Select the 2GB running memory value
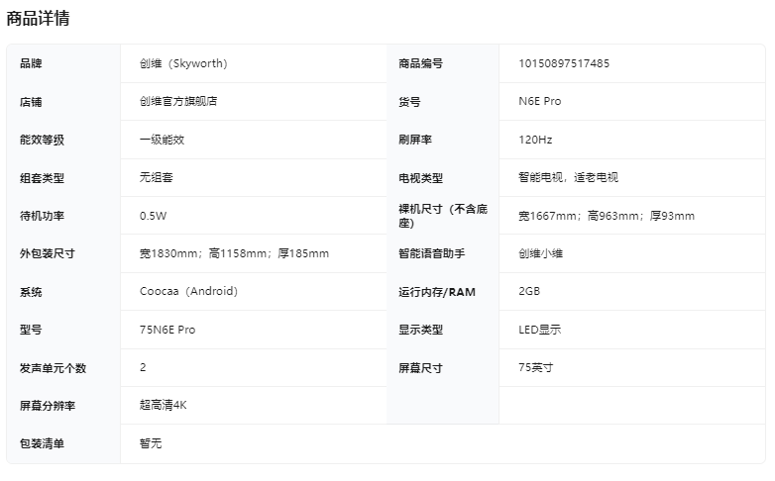 (x=529, y=292)
